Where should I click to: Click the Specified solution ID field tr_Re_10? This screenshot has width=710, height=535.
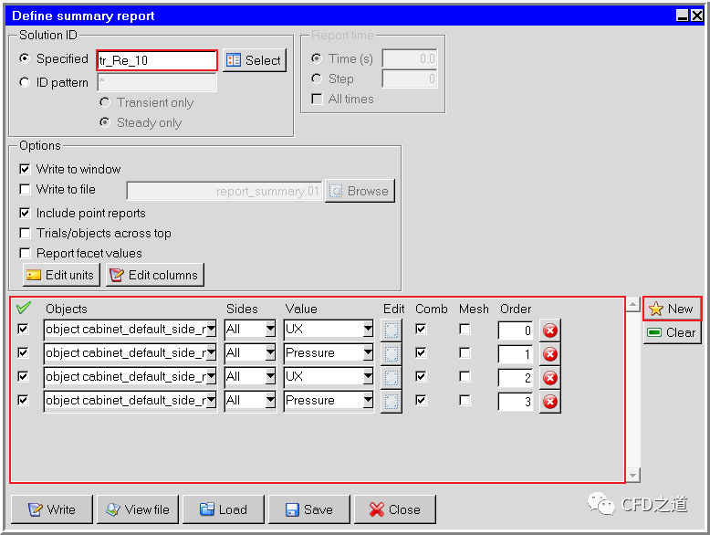tap(157, 60)
